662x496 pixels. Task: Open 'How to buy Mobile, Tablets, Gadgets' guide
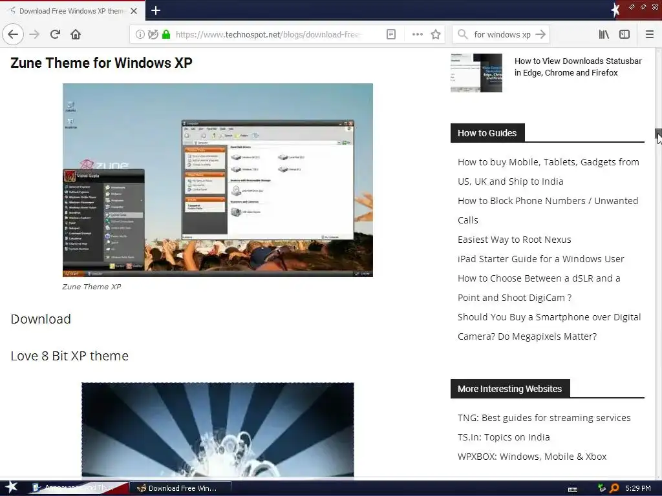(548, 172)
